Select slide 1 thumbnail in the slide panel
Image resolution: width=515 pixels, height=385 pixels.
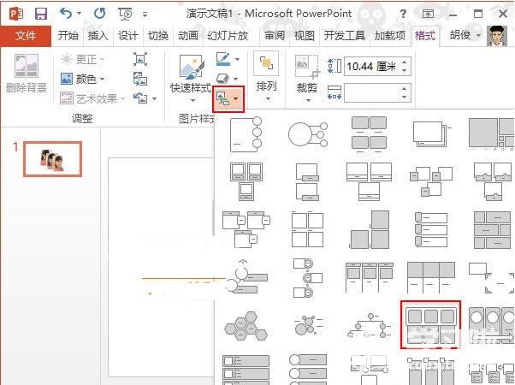52,158
